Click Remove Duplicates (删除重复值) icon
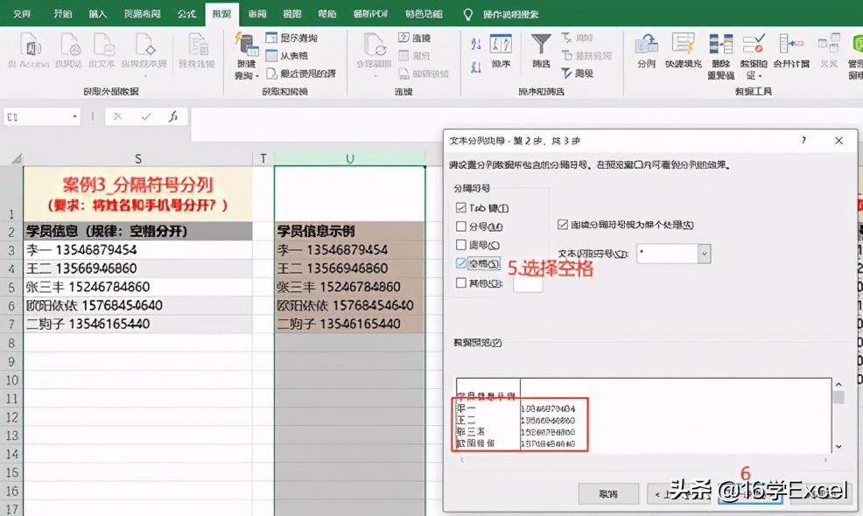The width and height of the screenshot is (863, 516). [721, 44]
